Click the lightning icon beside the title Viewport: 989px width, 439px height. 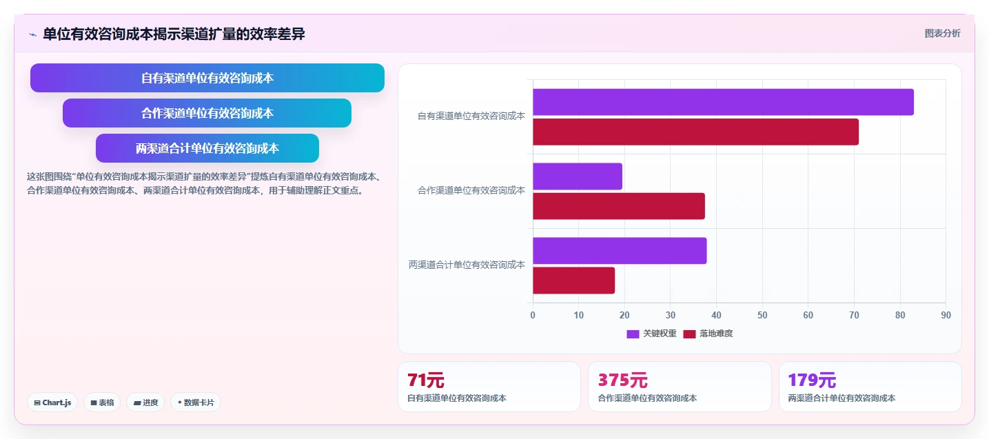(x=32, y=34)
